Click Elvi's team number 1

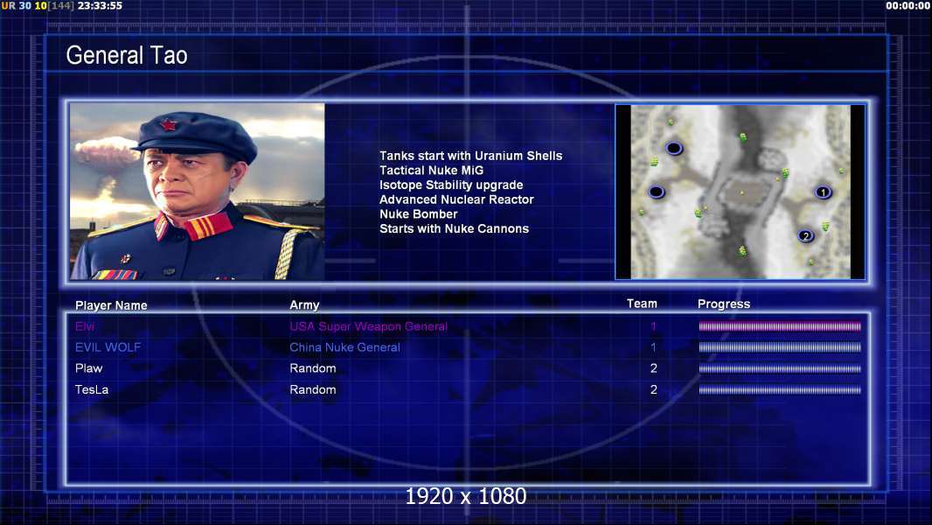point(653,326)
